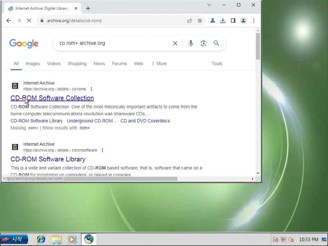This screenshot has height=246, width=328.
Task: Click the flag notification tray icon
Action: pos(276,239)
